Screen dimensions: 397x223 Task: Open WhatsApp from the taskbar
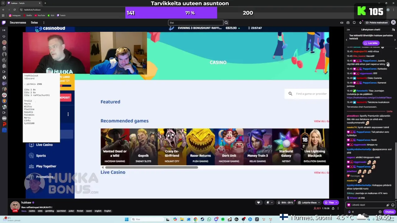tap(209, 219)
